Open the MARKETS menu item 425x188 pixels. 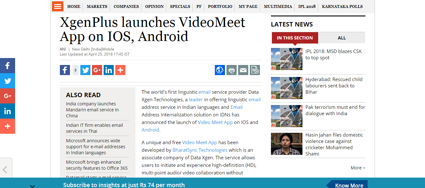pos(97,6)
